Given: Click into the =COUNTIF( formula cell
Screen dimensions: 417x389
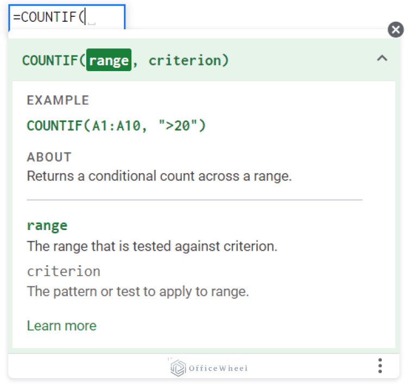Looking at the screenshot, I should (67, 17).
